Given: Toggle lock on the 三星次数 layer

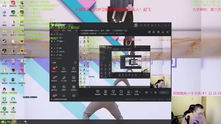Looking at the screenshot, I should point(54,52).
